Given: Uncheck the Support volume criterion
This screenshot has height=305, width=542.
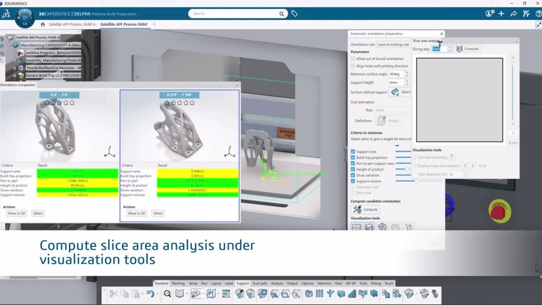Looking at the screenshot, I should pos(353,181).
